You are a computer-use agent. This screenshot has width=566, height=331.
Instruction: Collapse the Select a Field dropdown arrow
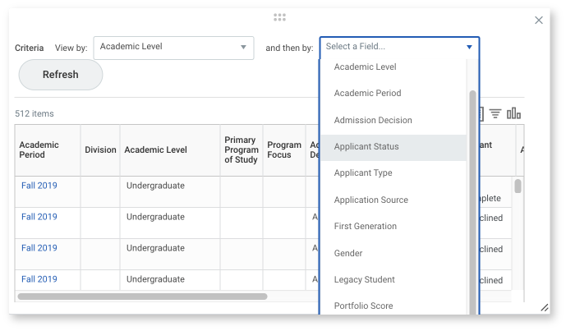(x=469, y=47)
